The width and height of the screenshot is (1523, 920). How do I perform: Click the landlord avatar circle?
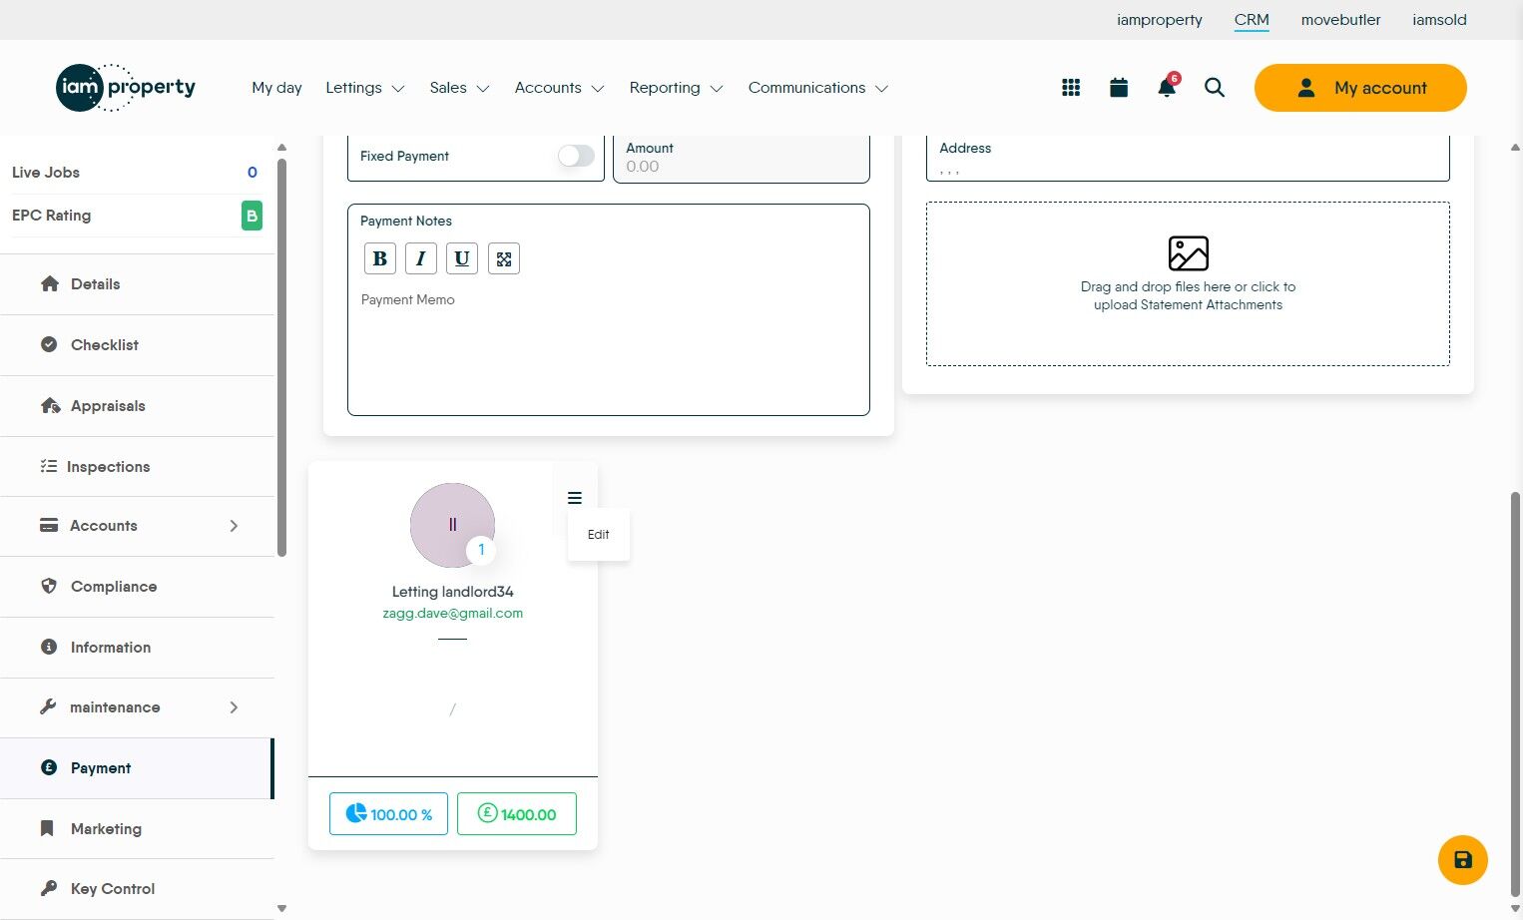point(452,525)
